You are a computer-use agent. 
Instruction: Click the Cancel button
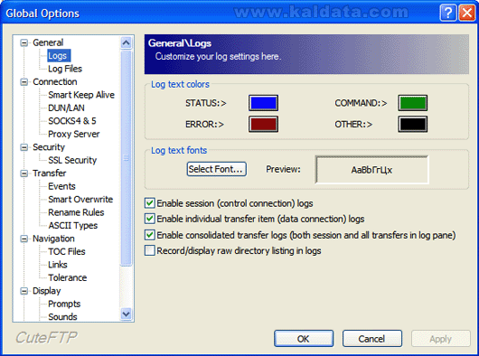pos(372,339)
